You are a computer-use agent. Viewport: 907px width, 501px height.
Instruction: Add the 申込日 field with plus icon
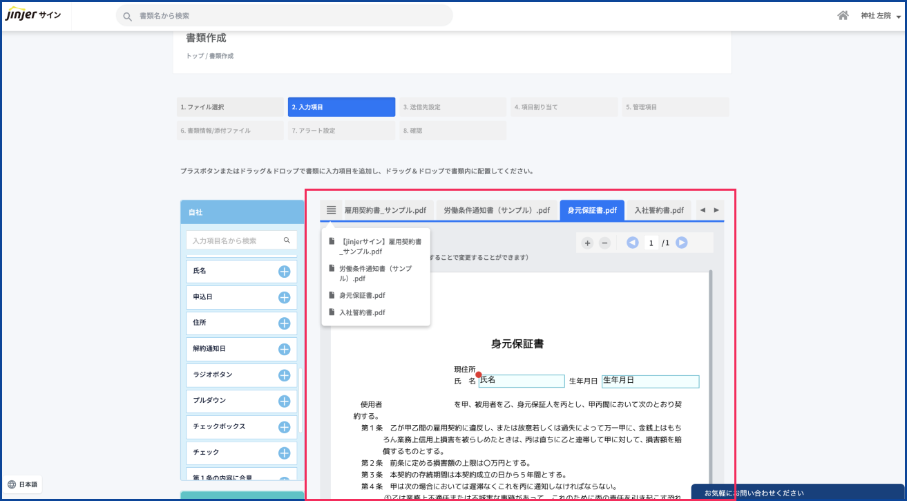[x=284, y=297]
